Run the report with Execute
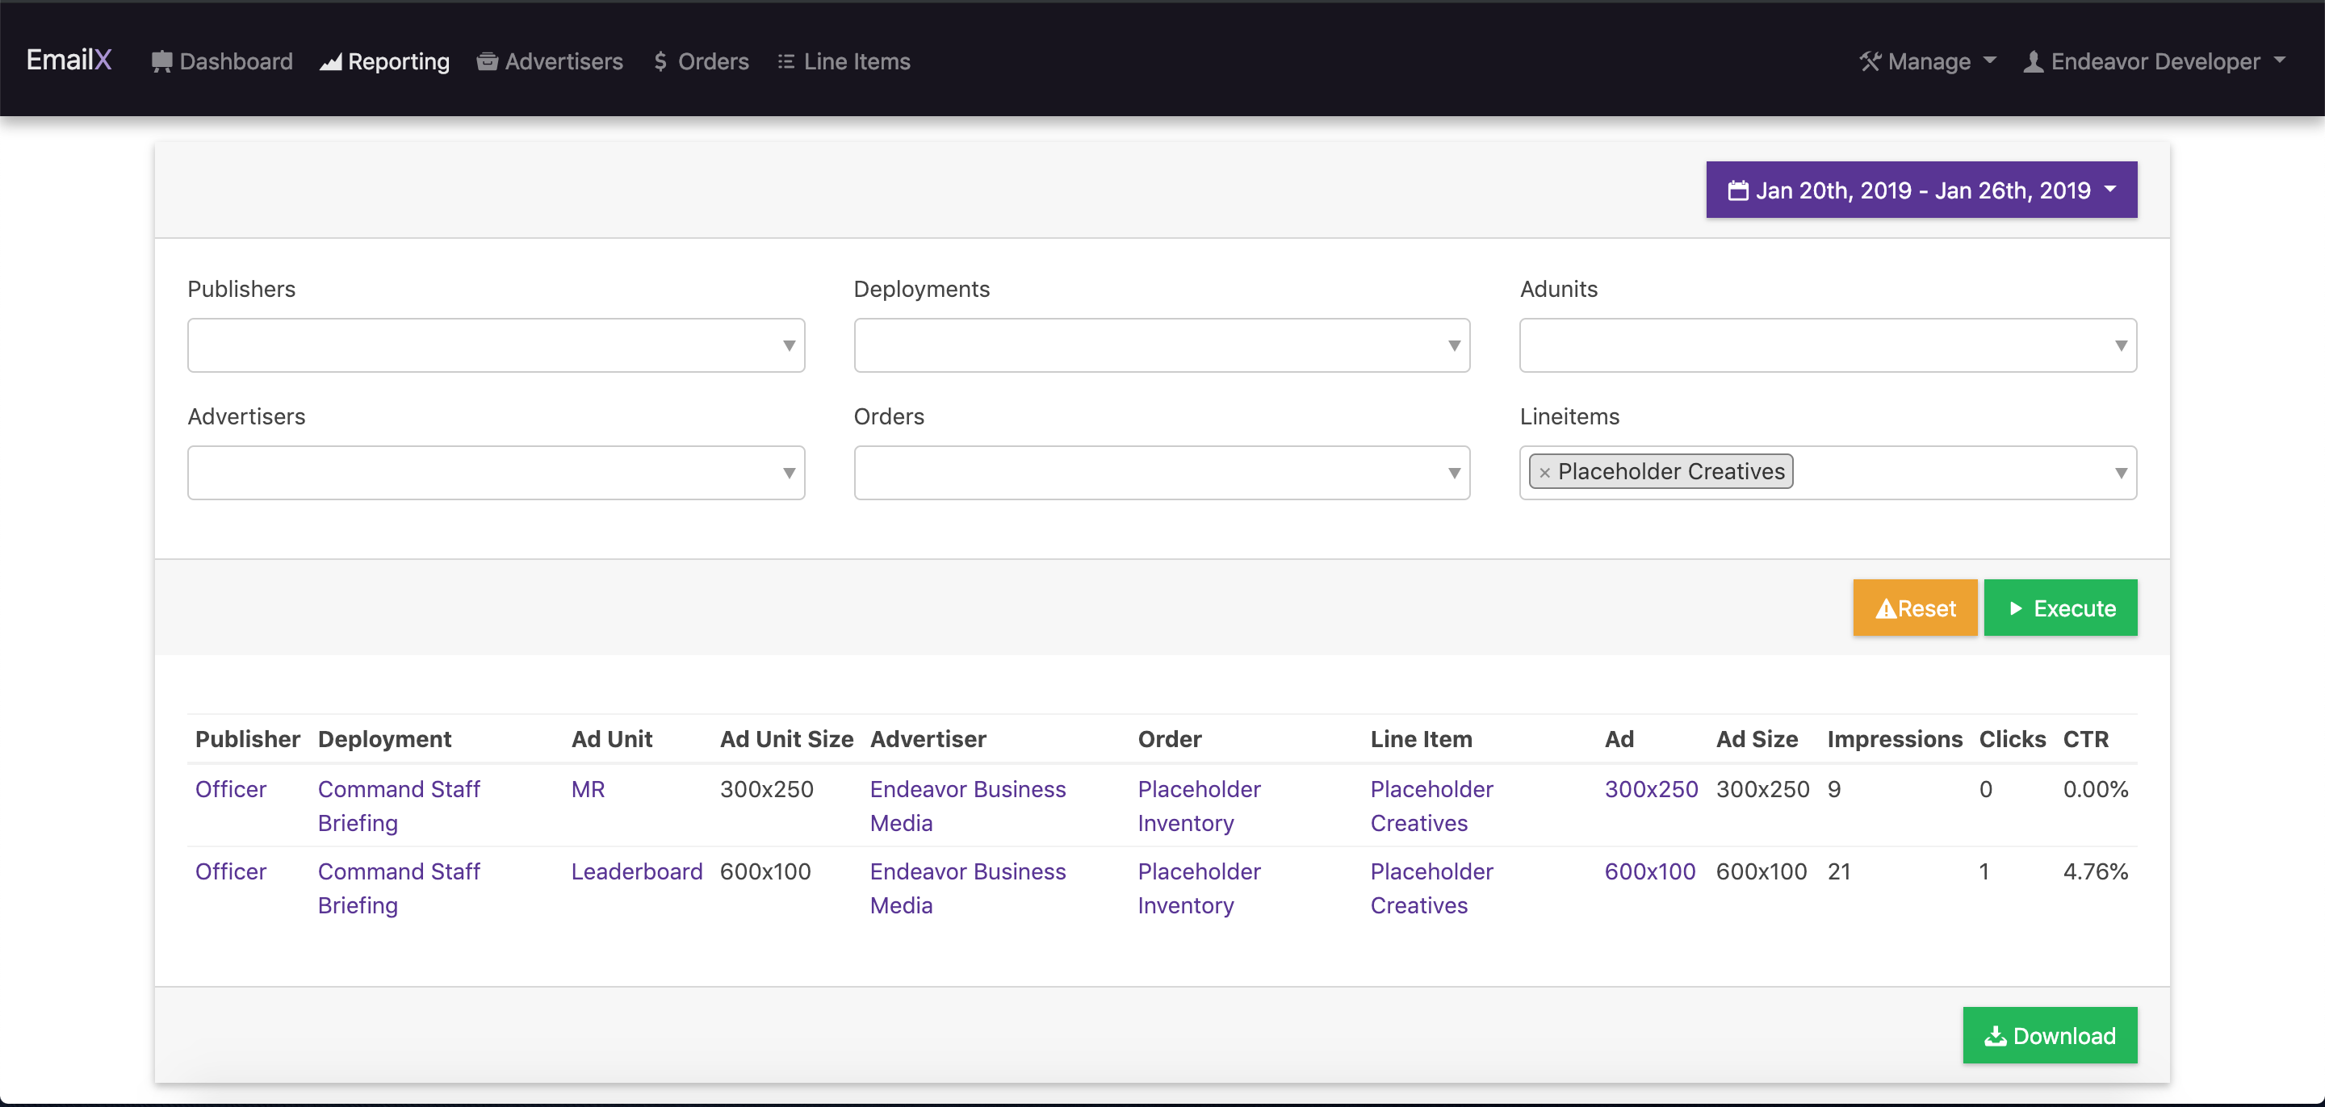 [2059, 608]
